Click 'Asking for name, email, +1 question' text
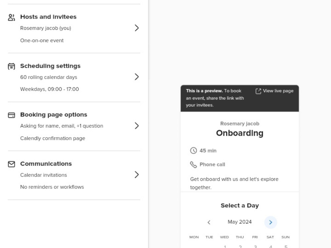 pos(62,126)
